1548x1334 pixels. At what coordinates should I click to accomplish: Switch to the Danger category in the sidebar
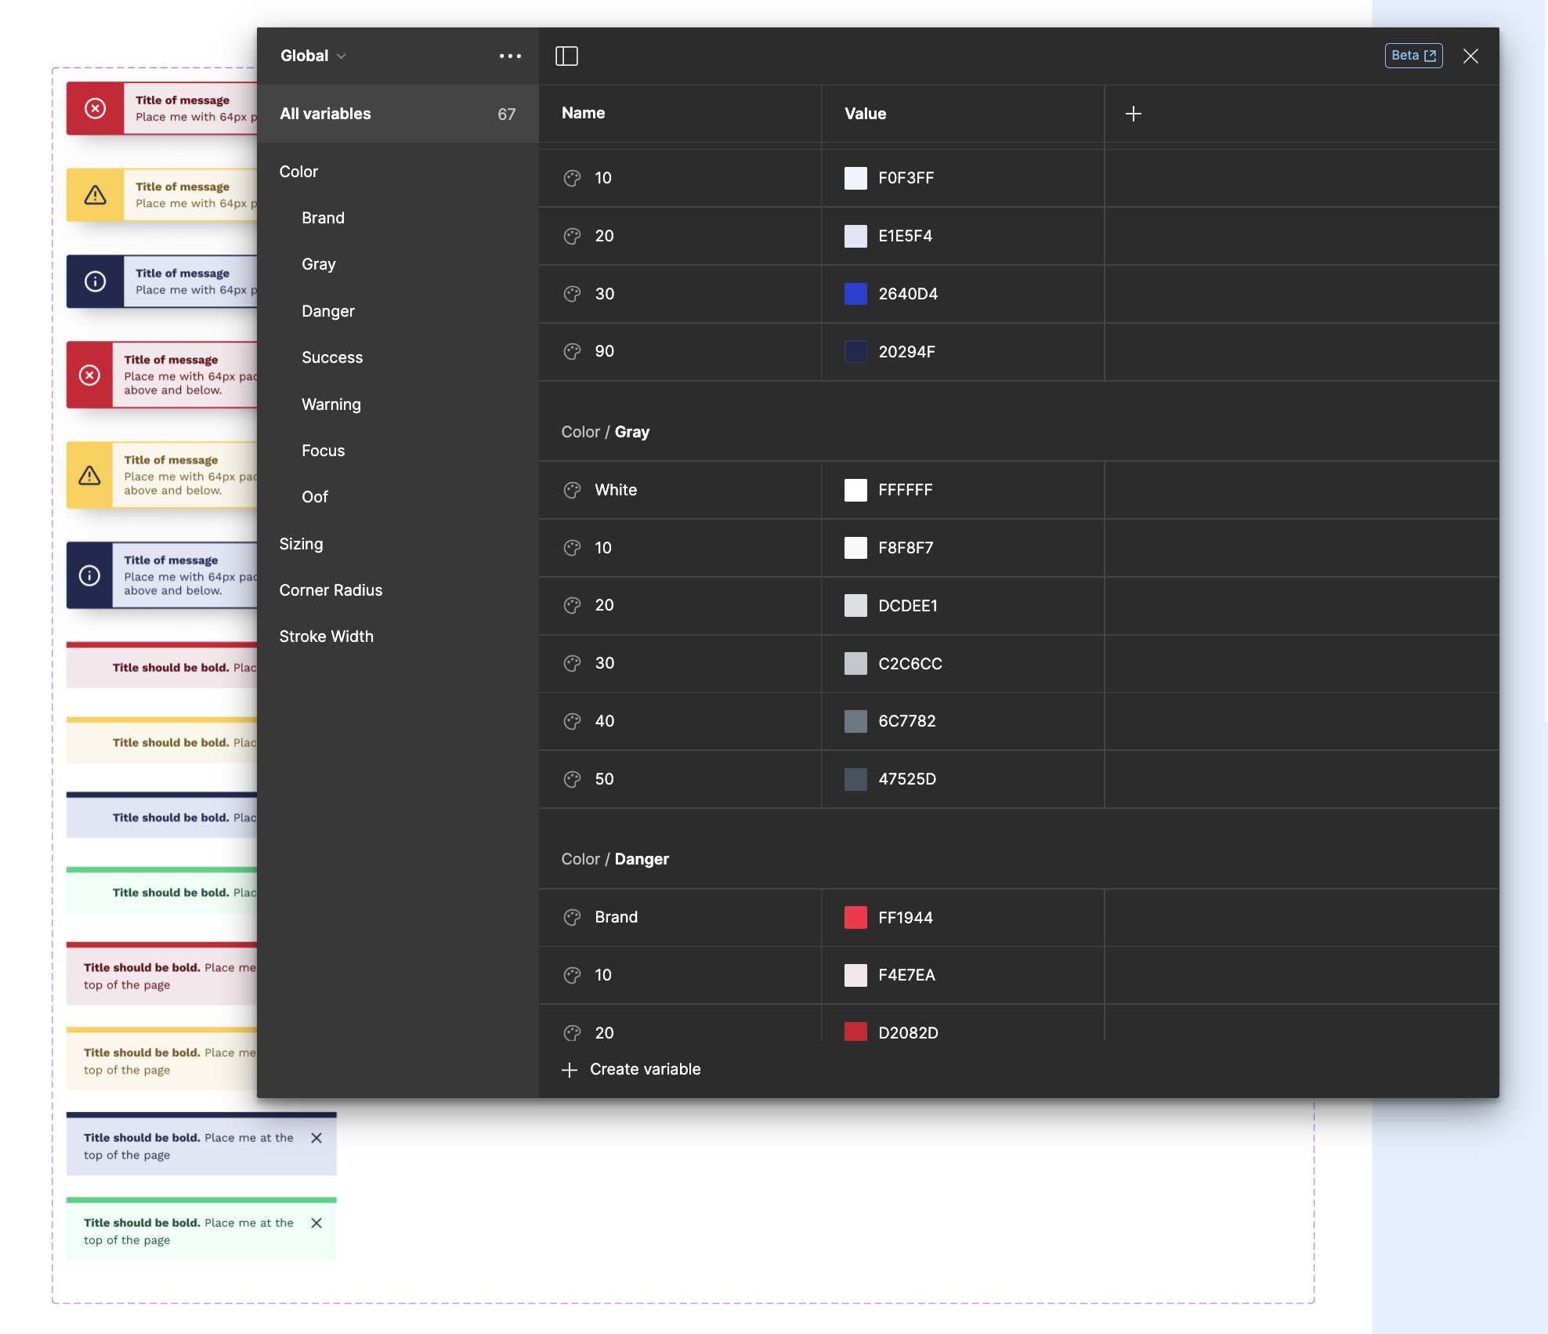pyautogui.click(x=327, y=310)
